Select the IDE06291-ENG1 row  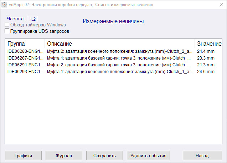(x=25, y=65)
